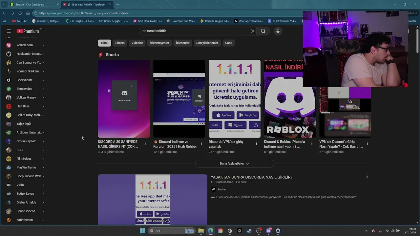420x236 pixels.
Task: Go to Shockvoice subscription
Action: 25,89
